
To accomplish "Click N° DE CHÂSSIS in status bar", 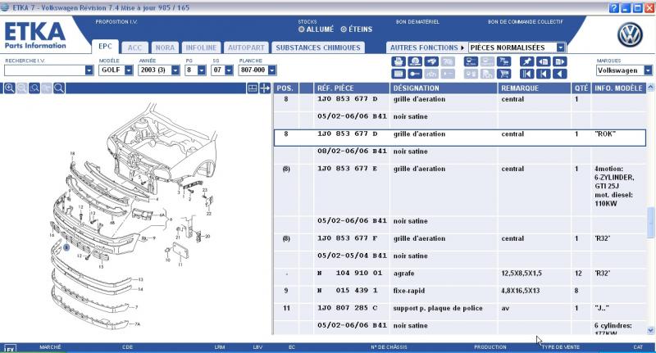I will pyautogui.click(x=389, y=347).
